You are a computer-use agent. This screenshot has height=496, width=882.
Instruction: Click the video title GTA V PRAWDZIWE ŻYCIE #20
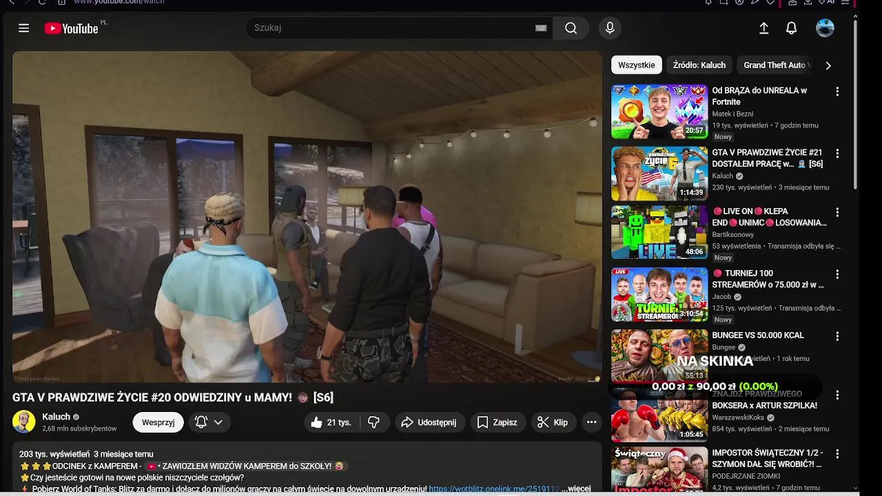pos(173,397)
